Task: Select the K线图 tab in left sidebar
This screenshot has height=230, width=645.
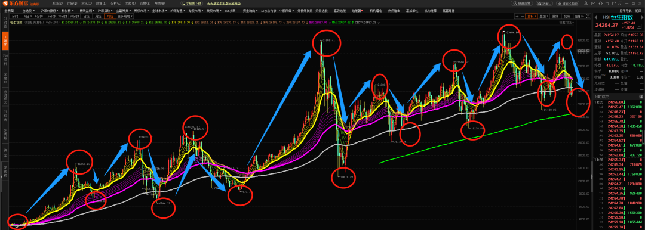Action: [x=6, y=40]
